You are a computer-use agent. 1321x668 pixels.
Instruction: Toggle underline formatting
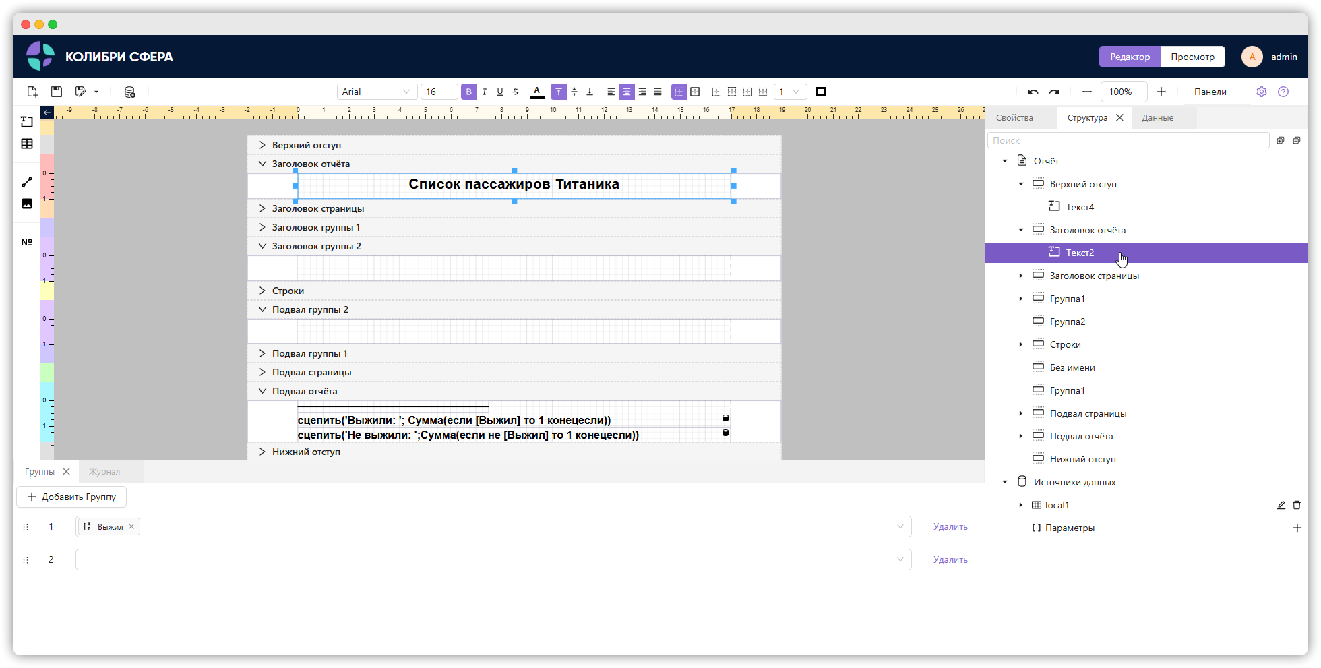click(x=500, y=92)
